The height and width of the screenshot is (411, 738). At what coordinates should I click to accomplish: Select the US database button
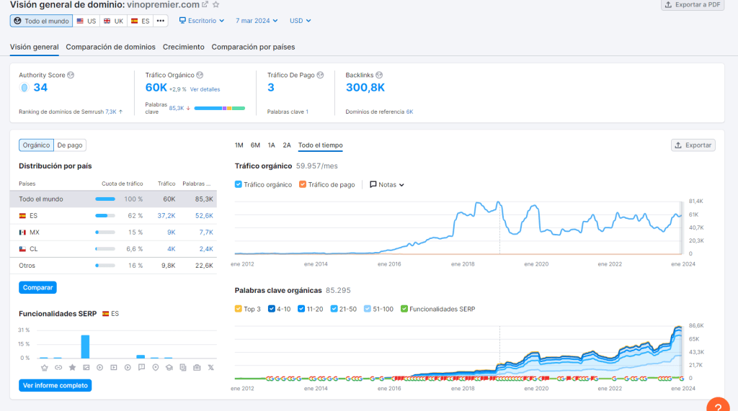pos(86,21)
